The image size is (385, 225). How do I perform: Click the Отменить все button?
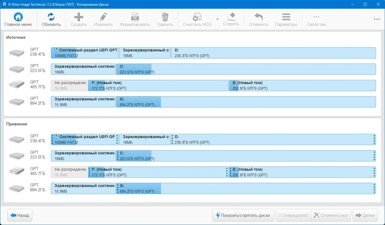(x=331, y=215)
